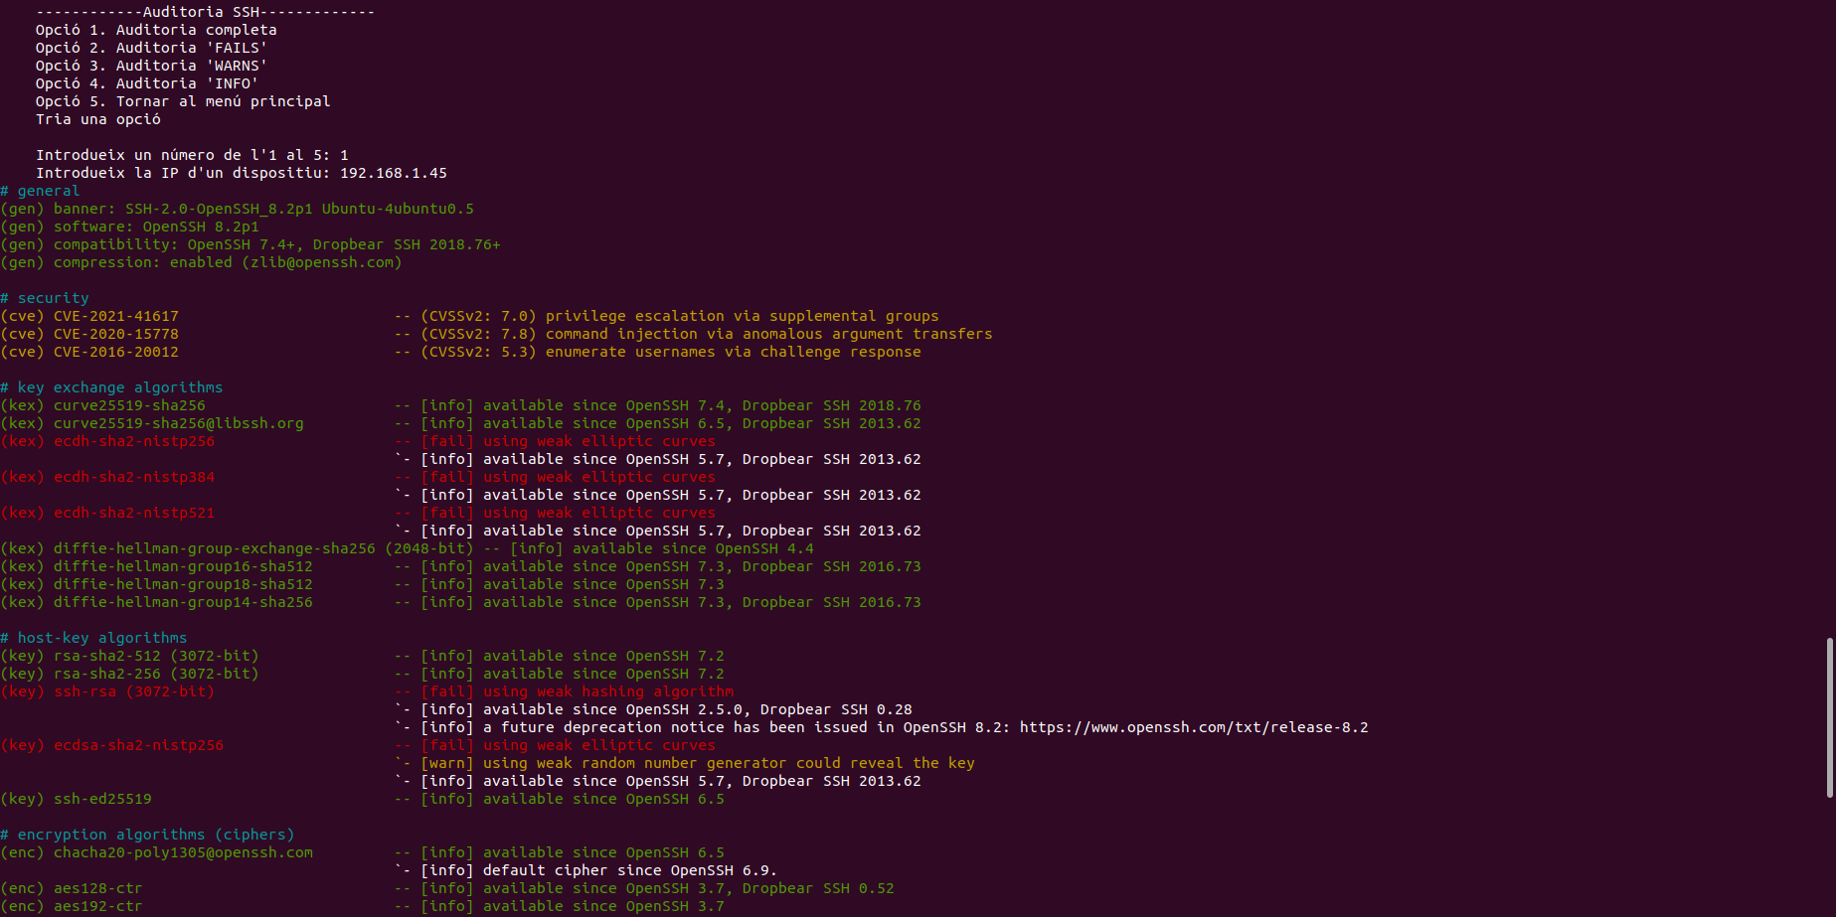Click the 'Tria una opció' prompt
The width and height of the screenshot is (1836, 917).
[x=98, y=119]
